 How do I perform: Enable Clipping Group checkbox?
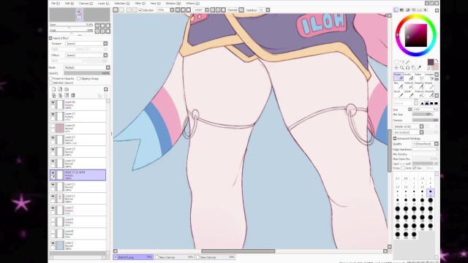(78, 78)
